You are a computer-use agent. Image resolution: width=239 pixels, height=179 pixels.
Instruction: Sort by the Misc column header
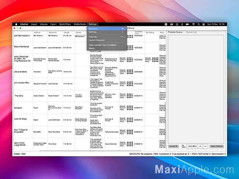pos(162,32)
